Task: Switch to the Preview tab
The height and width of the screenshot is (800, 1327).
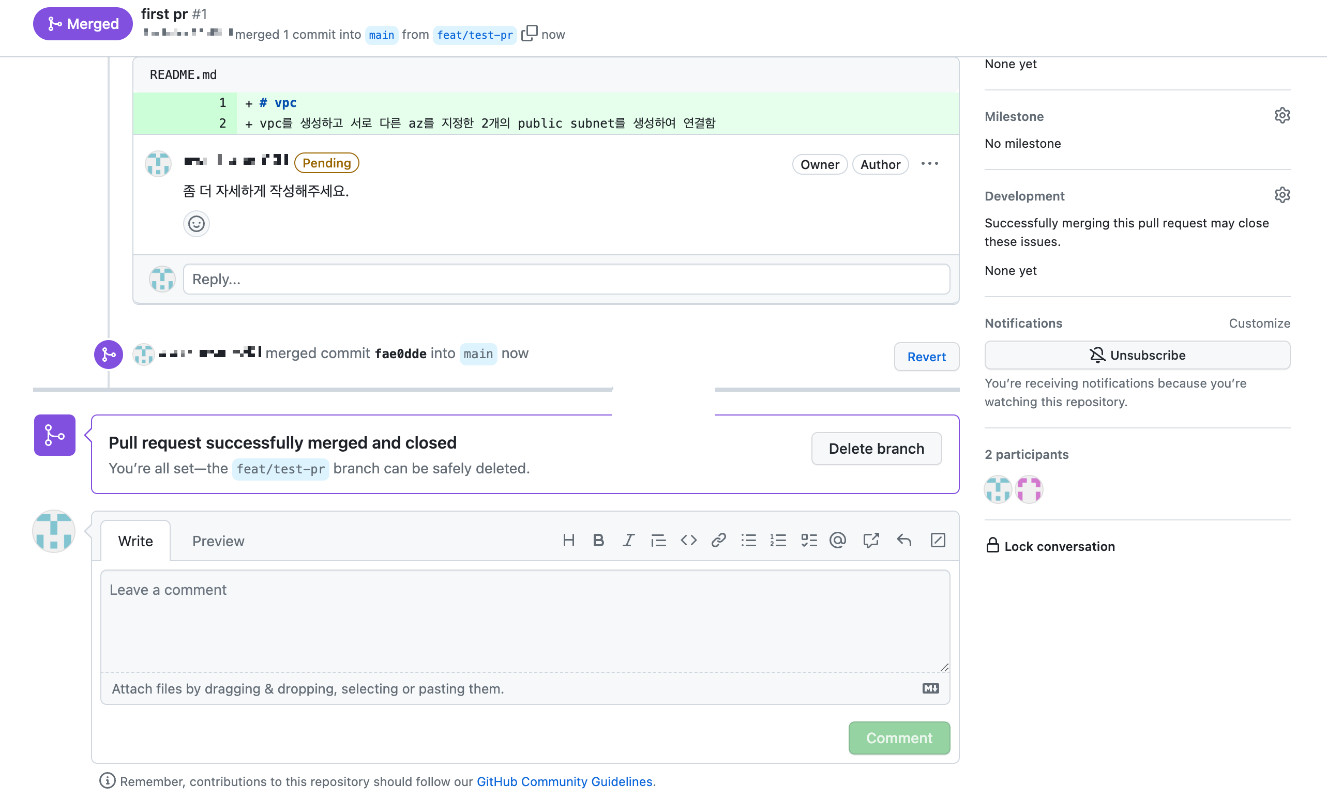Action: (x=218, y=541)
